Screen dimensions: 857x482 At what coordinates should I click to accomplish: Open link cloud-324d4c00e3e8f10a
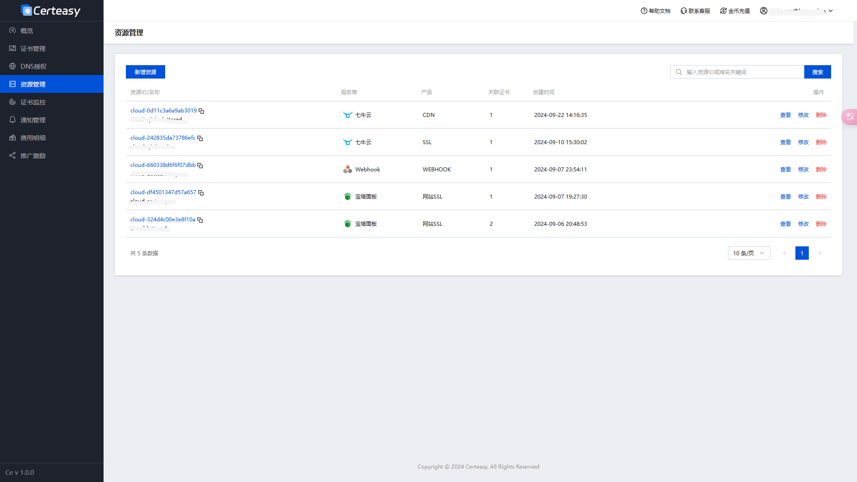[x=163, y=219]
